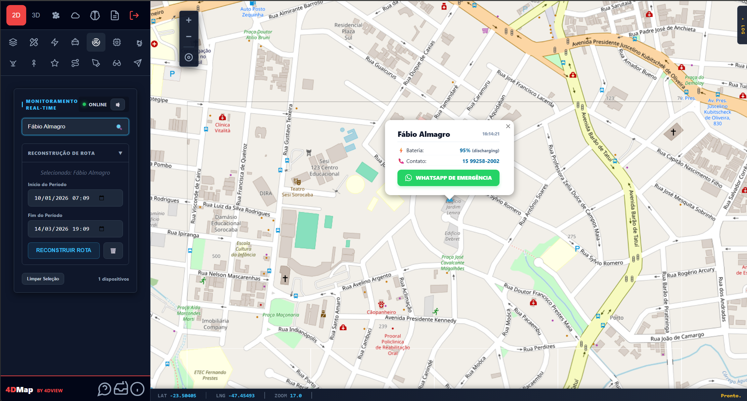Zoom in the map with plus

189,20
